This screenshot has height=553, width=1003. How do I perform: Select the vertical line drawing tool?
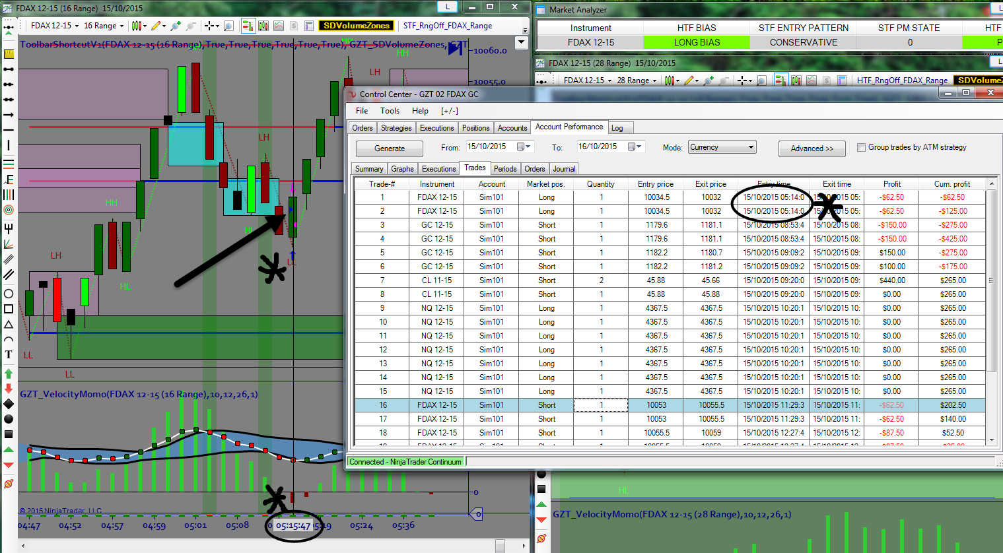point(9,145)
